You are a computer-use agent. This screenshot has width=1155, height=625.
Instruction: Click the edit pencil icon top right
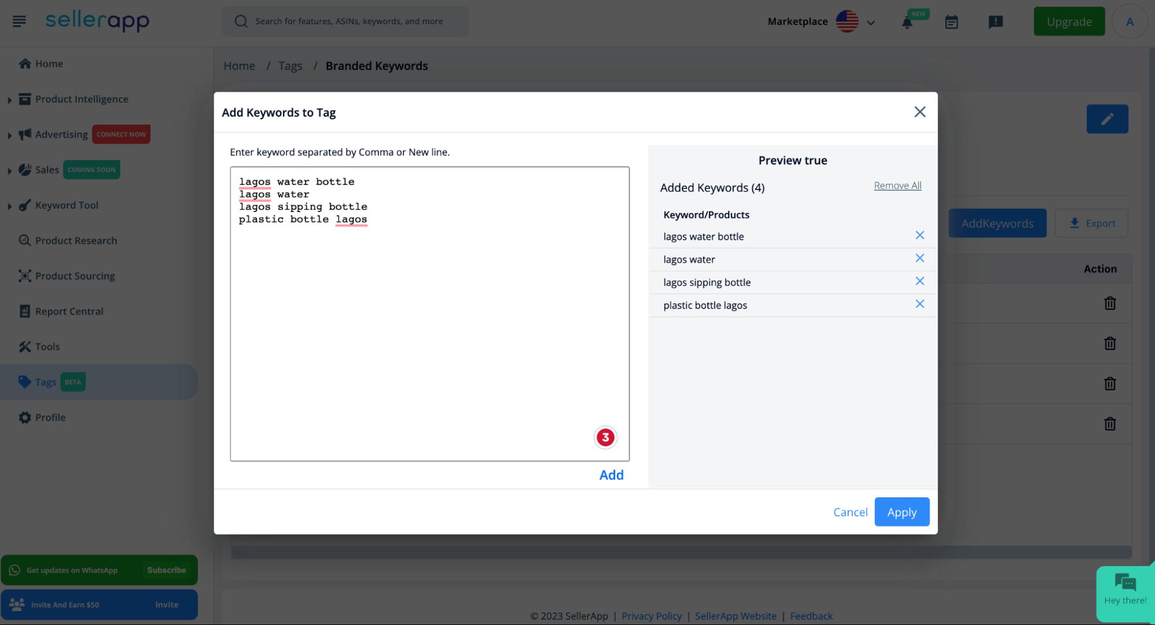(x=1107, y=118)
